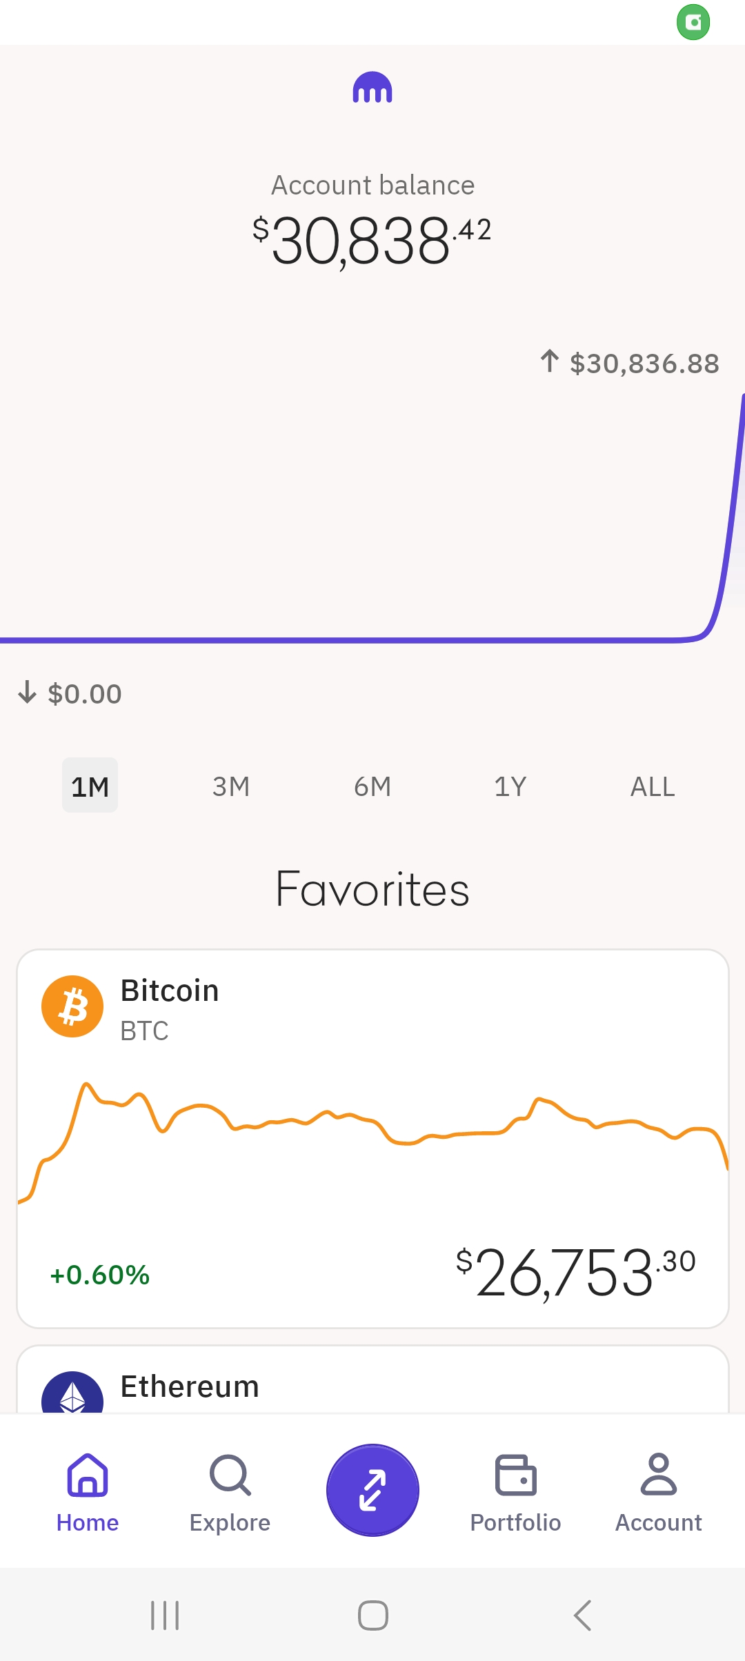Screen dimensions: 745x1661
Task: Tap the green screen-recording status icon
Action: tap(693, 22)
